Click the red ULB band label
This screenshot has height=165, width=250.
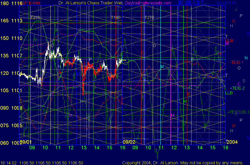229,40
